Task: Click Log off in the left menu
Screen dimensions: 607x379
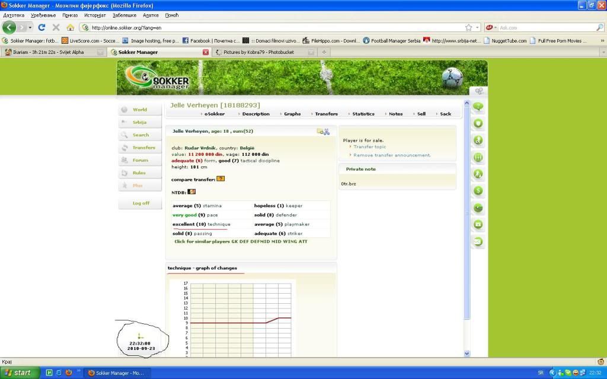Action: (140, 203)
